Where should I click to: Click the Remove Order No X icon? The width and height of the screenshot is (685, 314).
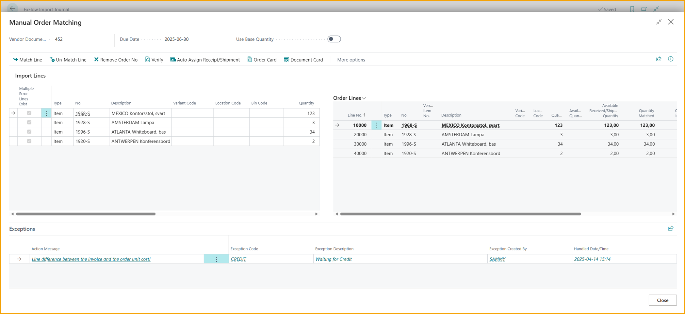tap(96, 60)
